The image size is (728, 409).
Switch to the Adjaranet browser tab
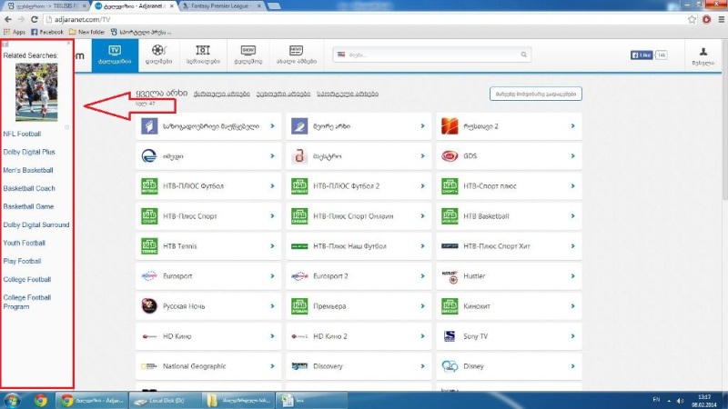134,6
